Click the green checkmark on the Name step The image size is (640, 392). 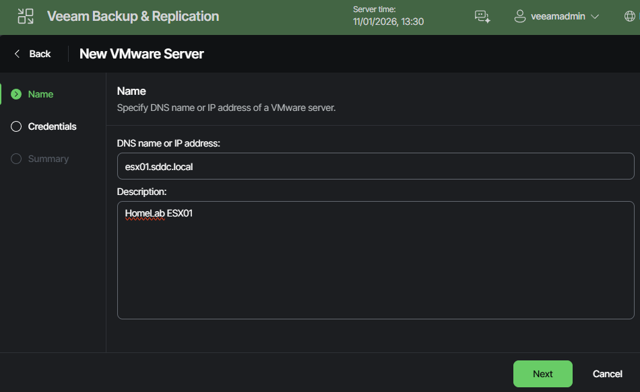pyautogui.click(x=16, y=94)
